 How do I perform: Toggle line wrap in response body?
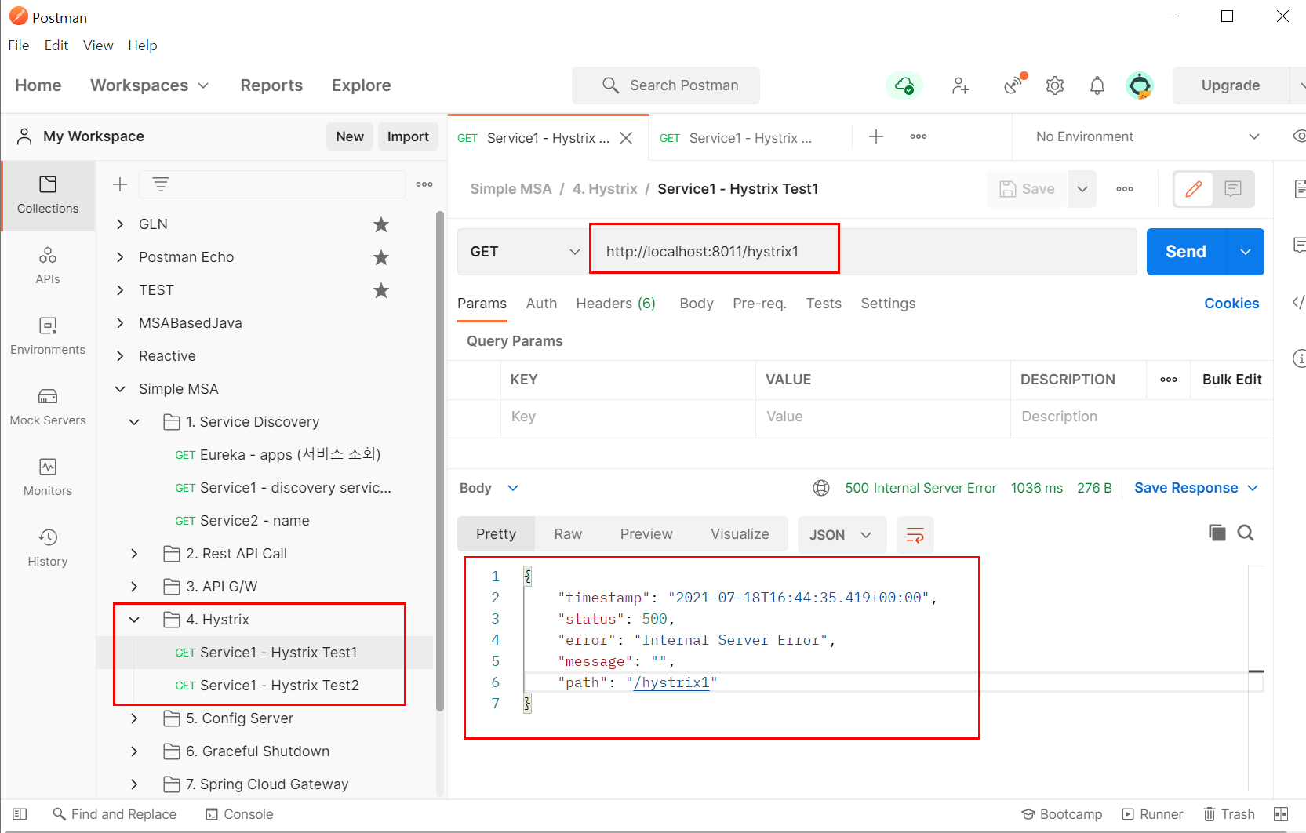915,535
